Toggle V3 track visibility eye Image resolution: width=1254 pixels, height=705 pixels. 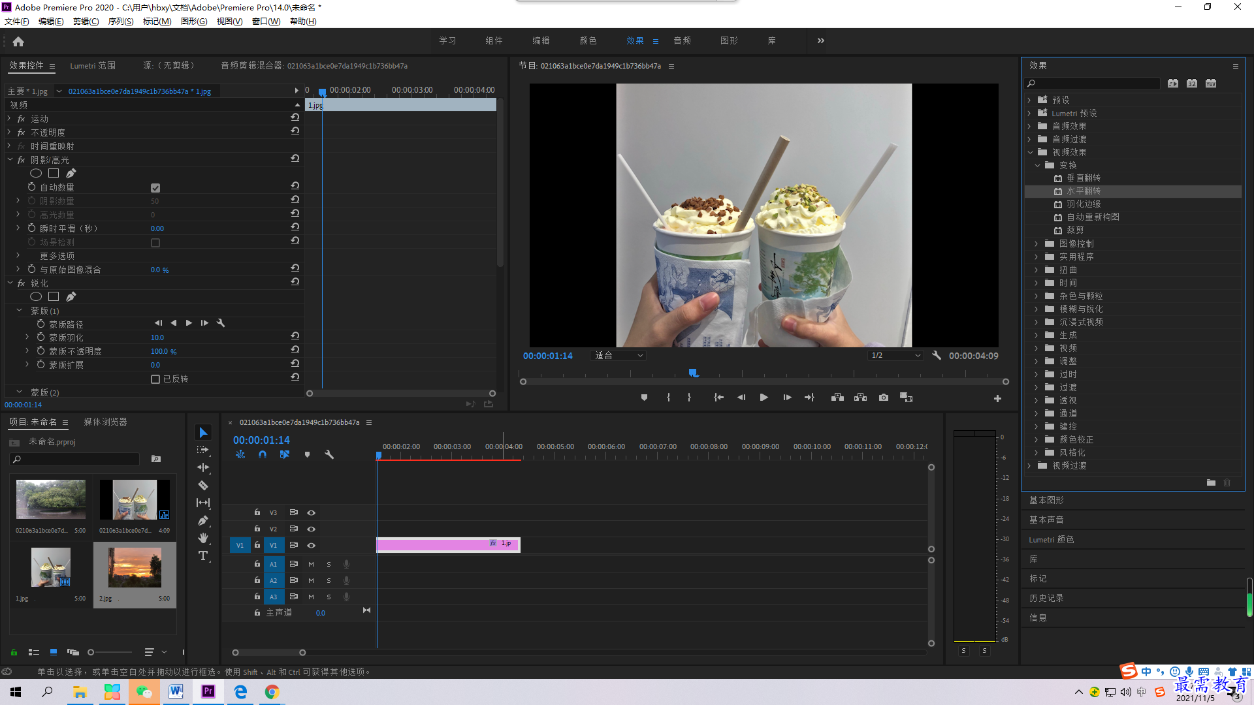pyautogui.click(x=312, y=513)
